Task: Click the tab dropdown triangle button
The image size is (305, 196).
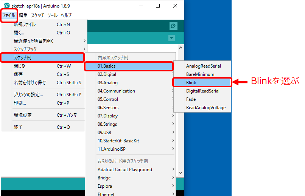Action: [171, 38]
